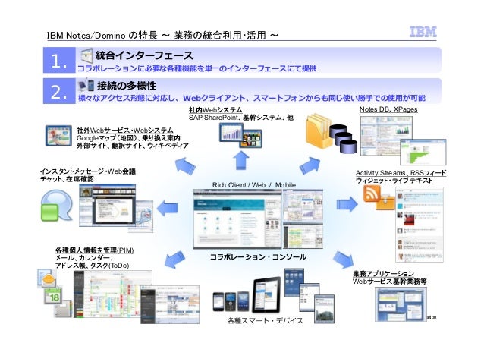This screenshot has width=484, height=343.
Task: Click the 各種個人情報を管理(PIM) heading
Action: (95, 250)
